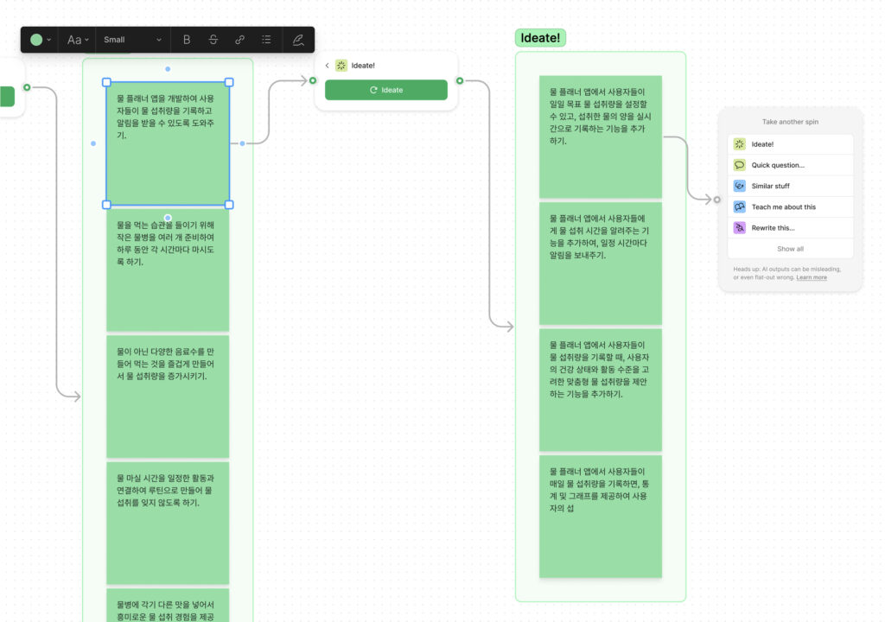Select the sticky note about 루틴으로 만들어
The image size is (885, 622).
point(168,523)
